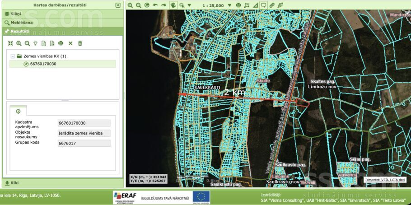Click the map toolbar zoom out magnifier
This screenshot has width=411, height=205.
point(138,5)
